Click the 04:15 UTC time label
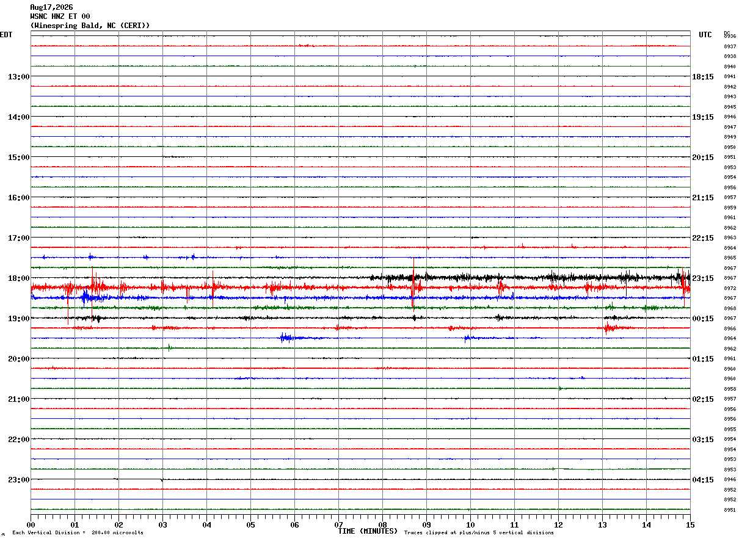This screenshot has width=739, height=541. pos(702,480)
